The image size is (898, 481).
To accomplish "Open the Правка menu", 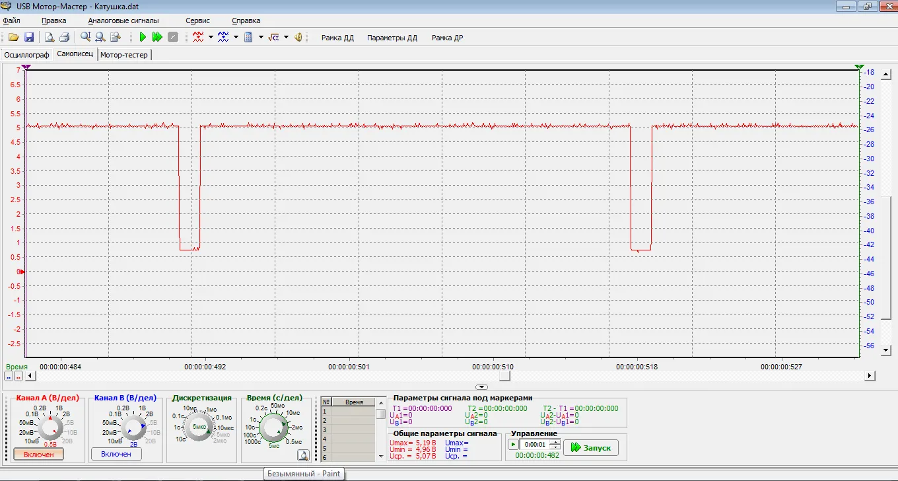I will tap(53, 20).
